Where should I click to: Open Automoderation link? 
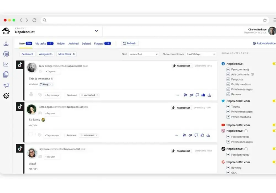click(x=264, y=43)
